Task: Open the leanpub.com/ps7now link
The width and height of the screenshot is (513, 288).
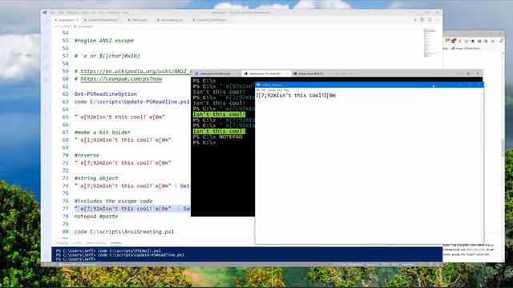Action: click(x=121, y=78)
